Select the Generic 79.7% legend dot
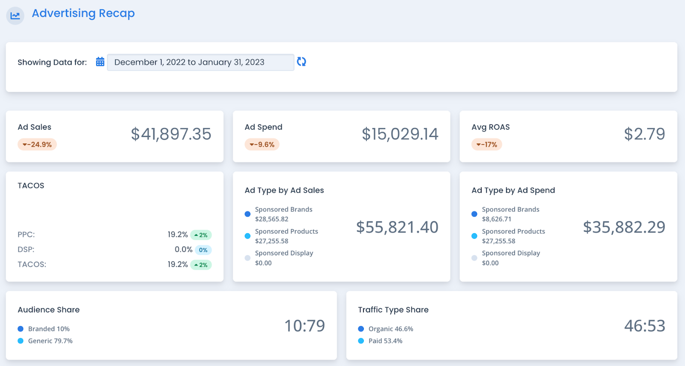This screenshot has height=366, width=685. coord(21,341)
